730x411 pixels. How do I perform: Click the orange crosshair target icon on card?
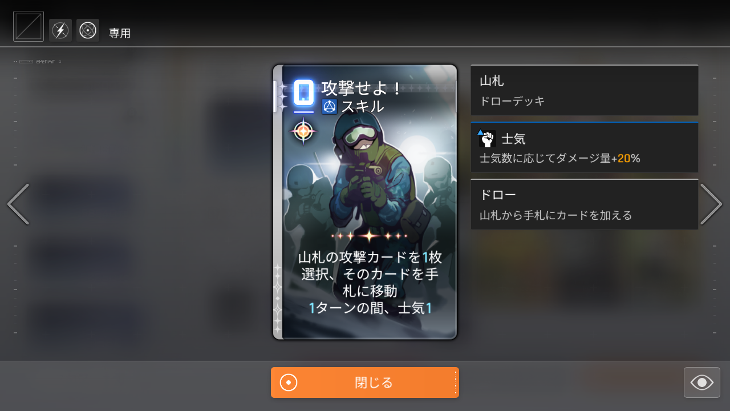[x=303, y=131]
